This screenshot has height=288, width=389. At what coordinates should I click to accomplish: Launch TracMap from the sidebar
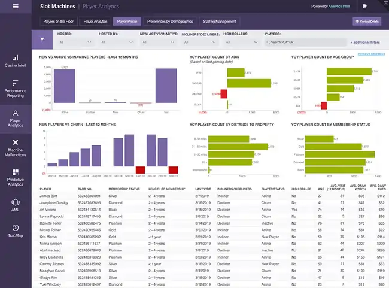tap(15, 230)
